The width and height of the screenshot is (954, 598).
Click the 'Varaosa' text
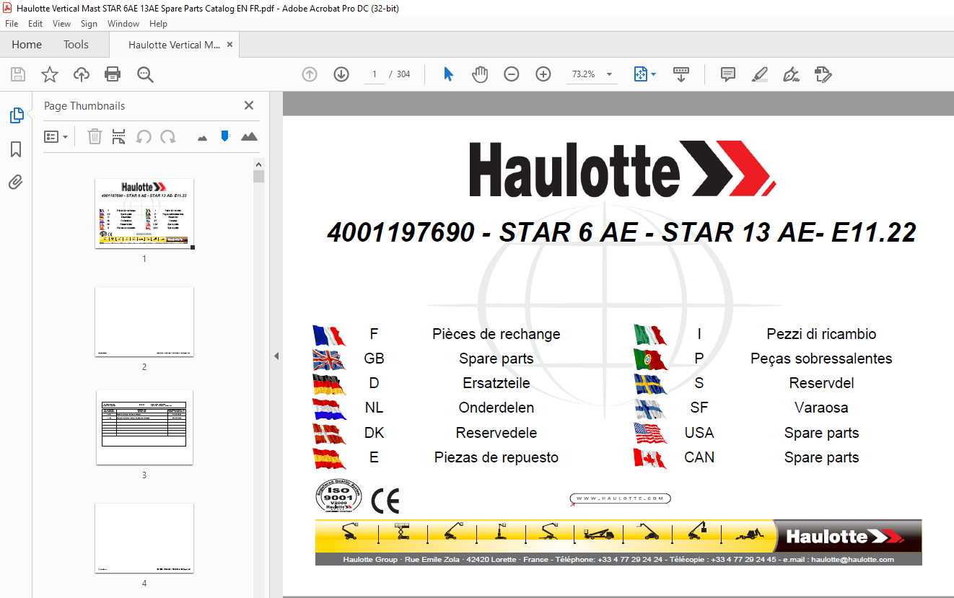tap(821, 408)
